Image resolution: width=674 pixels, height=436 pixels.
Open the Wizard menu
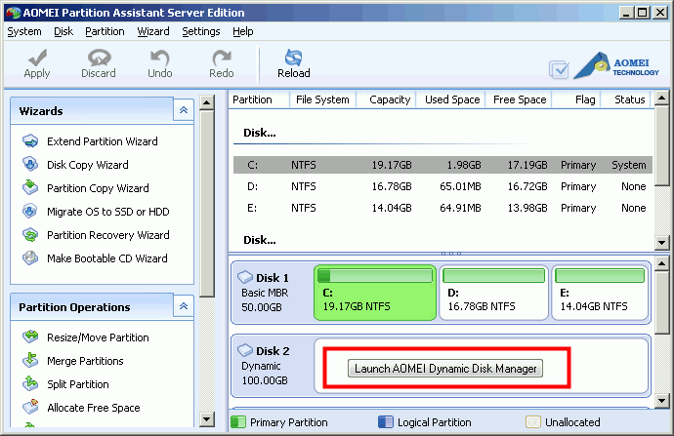(x=153, y=31)
